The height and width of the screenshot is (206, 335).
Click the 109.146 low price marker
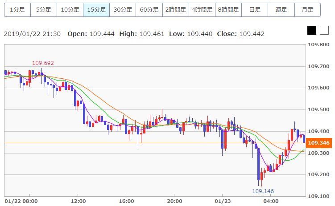pos(263,191)
